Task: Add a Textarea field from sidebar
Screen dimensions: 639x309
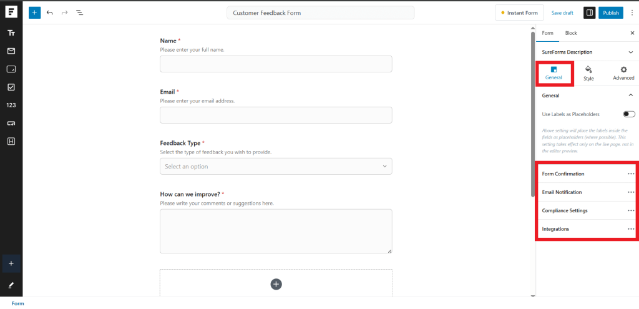Action: coord(11,69)
